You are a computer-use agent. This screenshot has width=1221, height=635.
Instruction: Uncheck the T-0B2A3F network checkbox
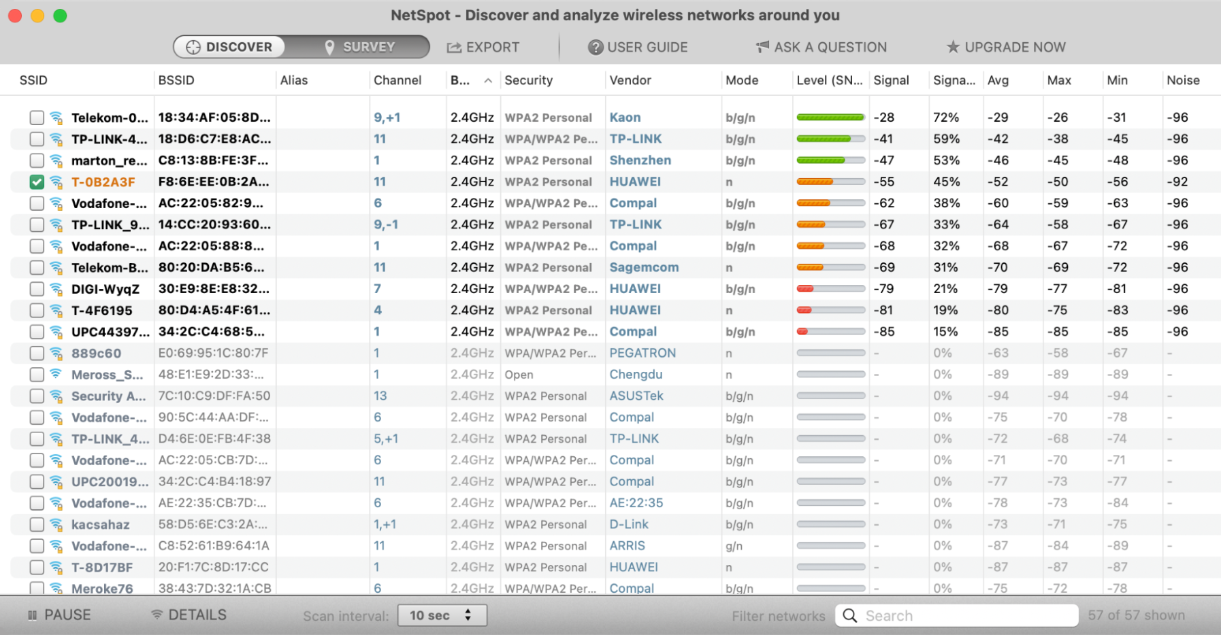pos(37,182)
